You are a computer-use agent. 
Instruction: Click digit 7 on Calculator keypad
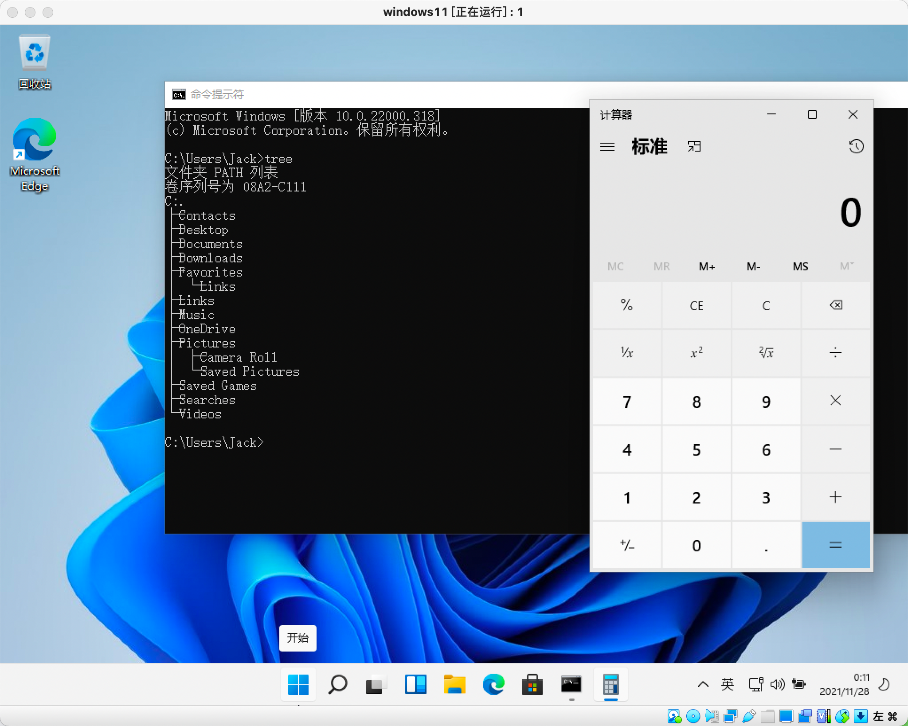click(x=627, y=401)
